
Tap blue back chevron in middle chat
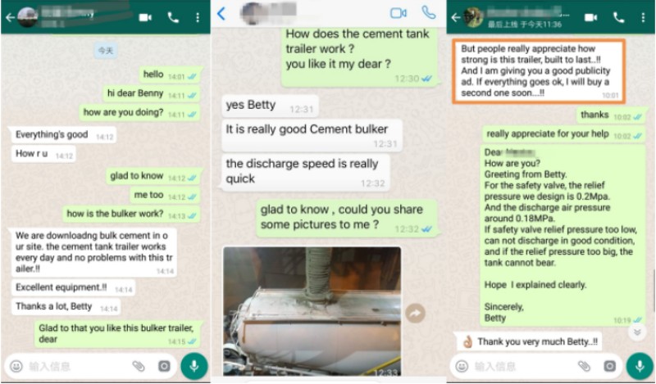(x=221, y=14)
